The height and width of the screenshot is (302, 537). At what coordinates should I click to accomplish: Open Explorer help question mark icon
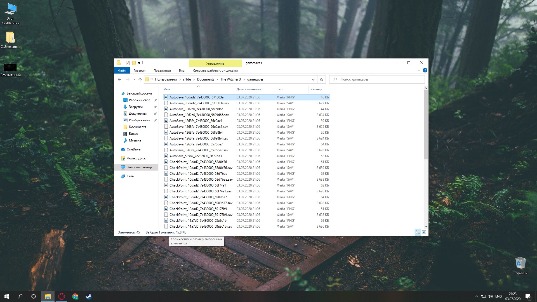425,70
